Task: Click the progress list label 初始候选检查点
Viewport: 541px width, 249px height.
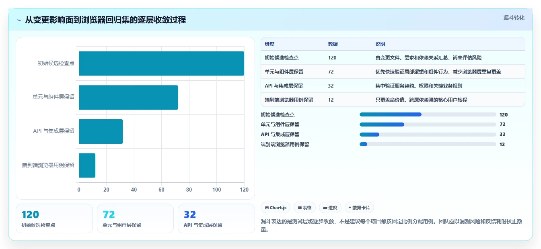Action: 278,115
